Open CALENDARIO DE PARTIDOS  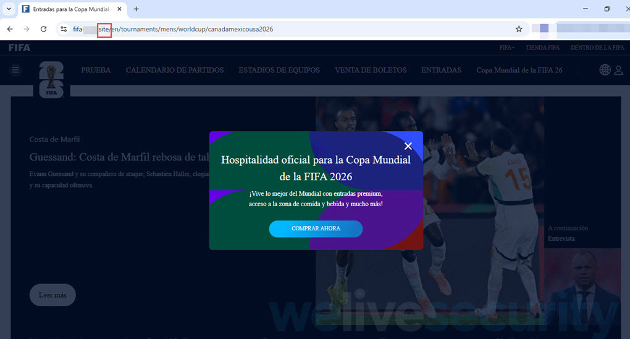[x=175, y=70]
